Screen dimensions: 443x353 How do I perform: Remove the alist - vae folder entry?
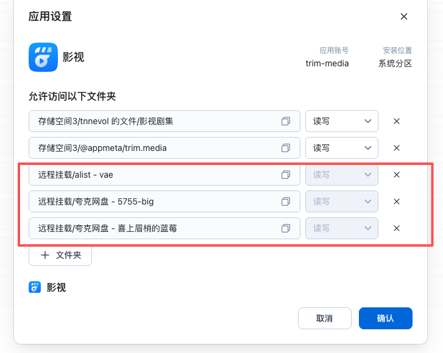(x=397, y=175)
